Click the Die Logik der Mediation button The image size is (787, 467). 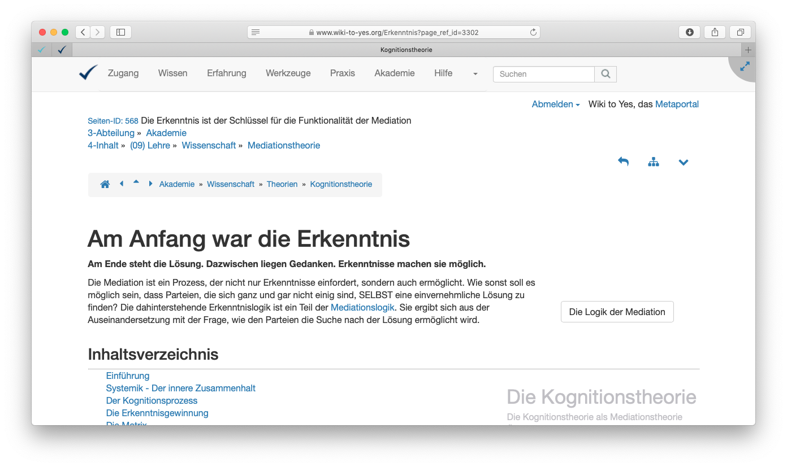pyautogui.click(x=617, y=312)
